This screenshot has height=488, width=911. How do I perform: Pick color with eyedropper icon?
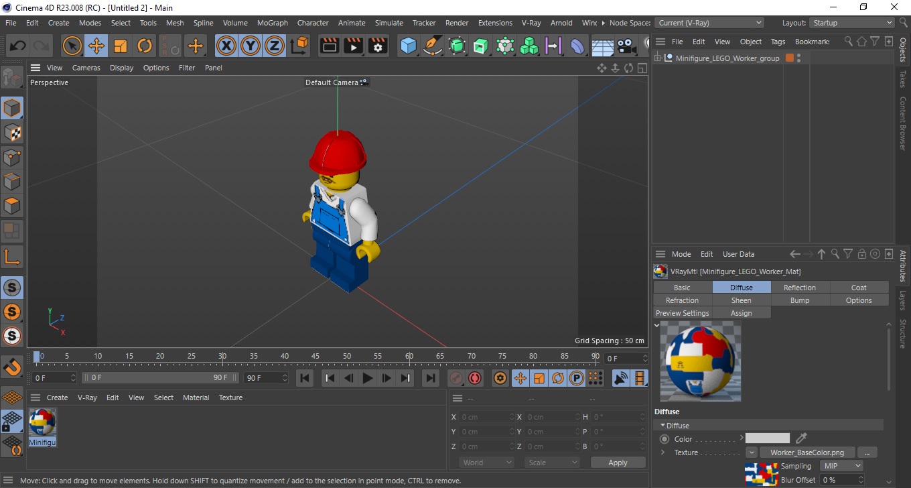[x=800, y=438]
